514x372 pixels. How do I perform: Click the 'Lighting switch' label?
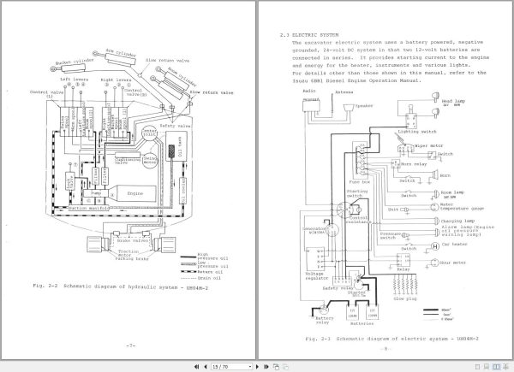417,132
